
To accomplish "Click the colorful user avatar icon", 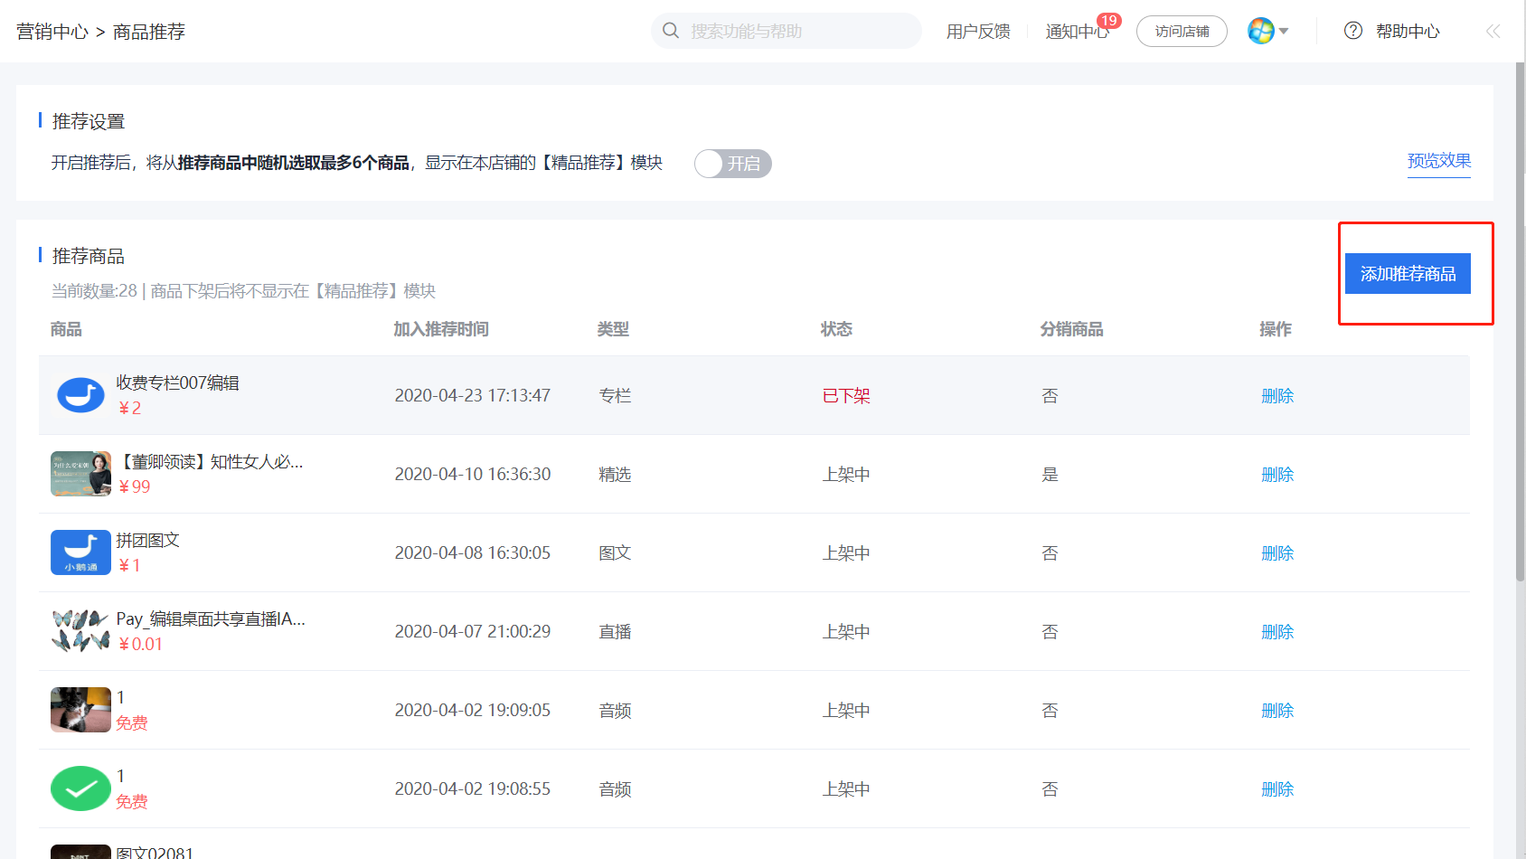I will pyautogui.click(x=1261, y=31).
